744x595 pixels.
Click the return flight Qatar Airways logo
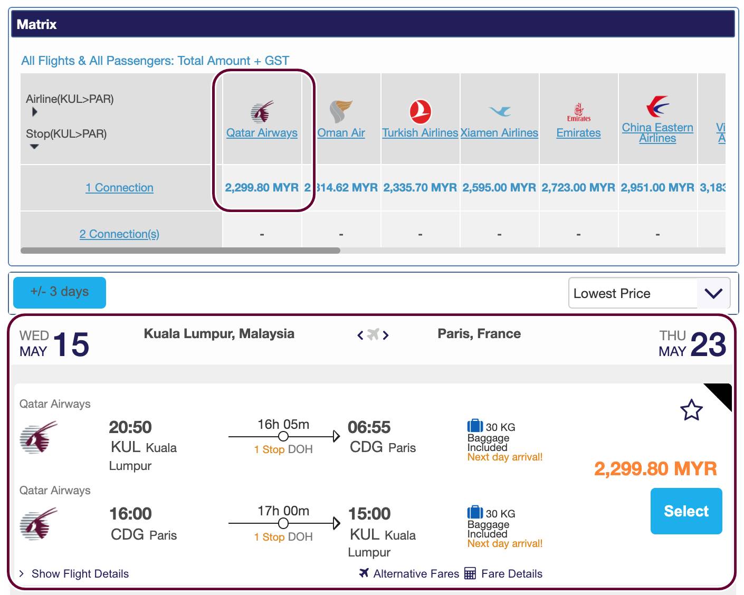coord(39,524)
